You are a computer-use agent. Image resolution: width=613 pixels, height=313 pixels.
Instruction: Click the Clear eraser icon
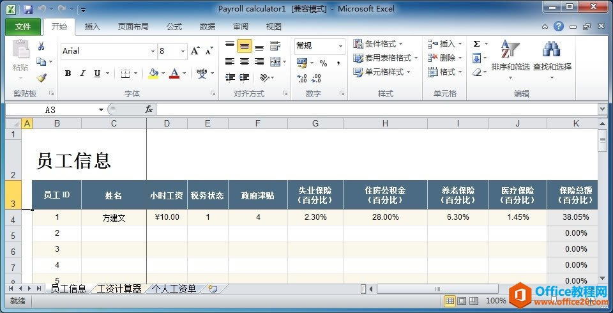[x=476, y=72]
